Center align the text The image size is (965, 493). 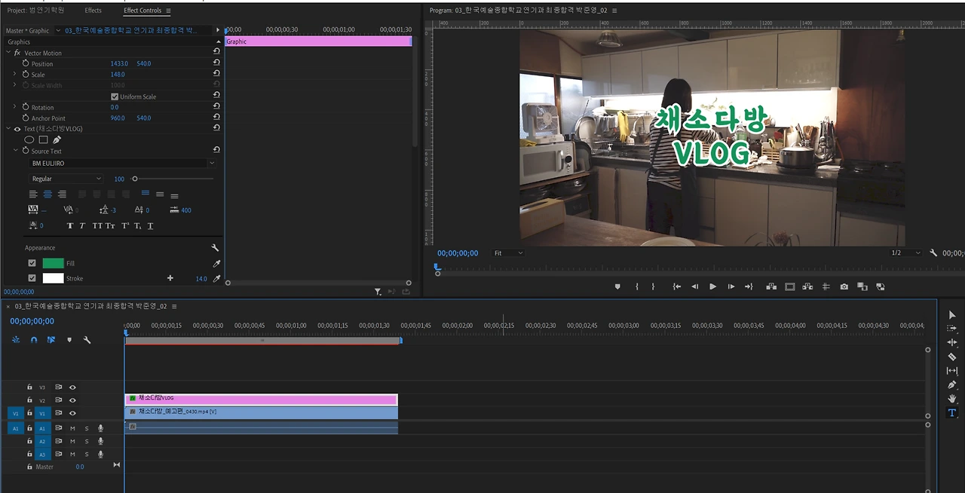(x=47, y=194)
